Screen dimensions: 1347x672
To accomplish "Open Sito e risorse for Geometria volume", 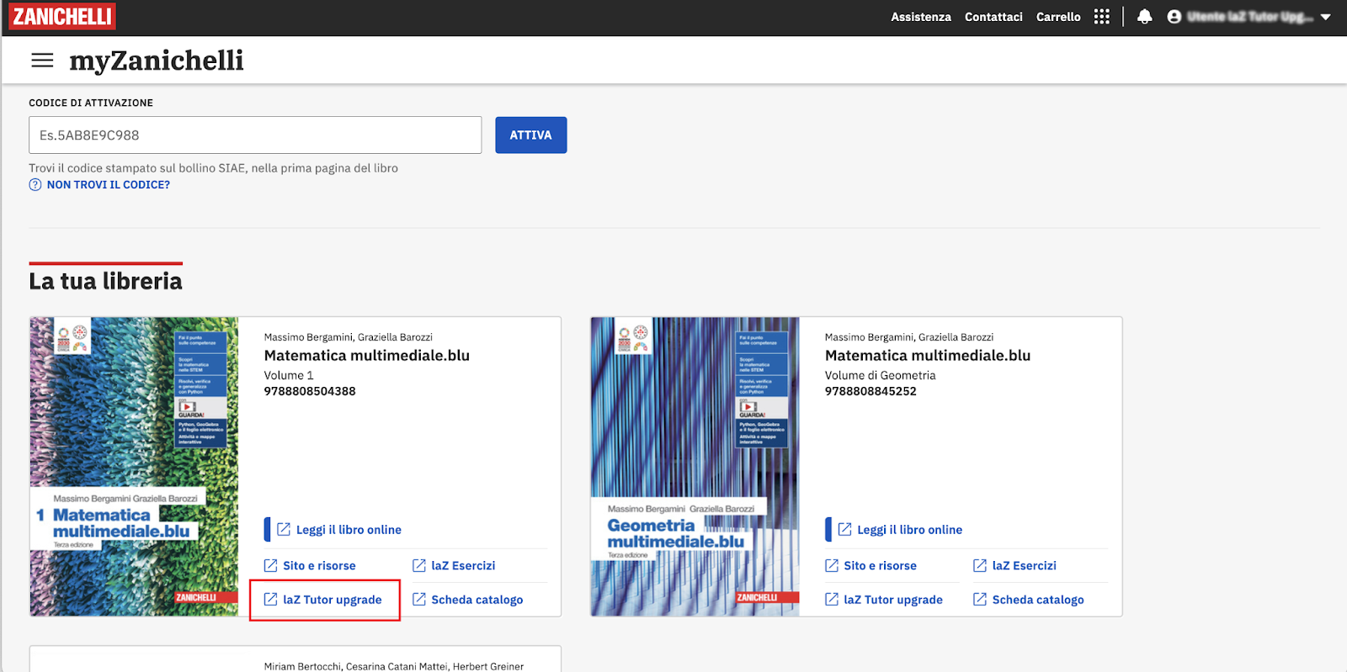I will (870, 566).
